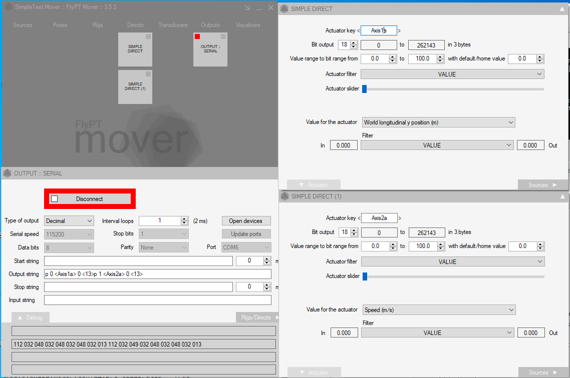The image size is (570, 378).
Task: Open Speed (m/s) value dropdown
Action: (439, 310)
